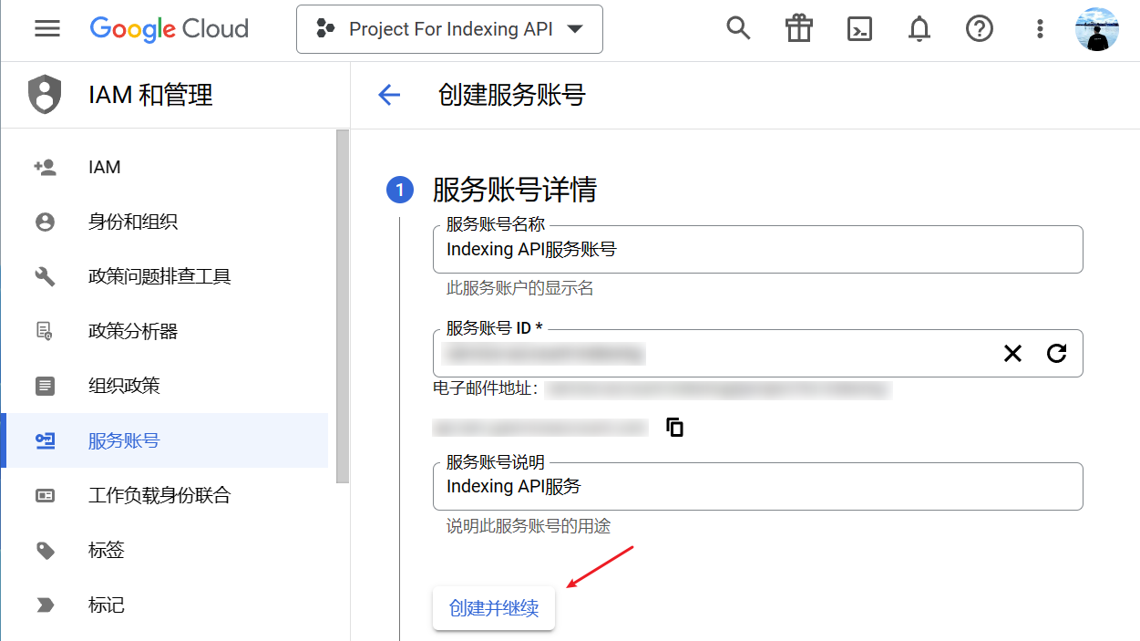Click the back arrow beside 创建服务账号

(389, 95)
